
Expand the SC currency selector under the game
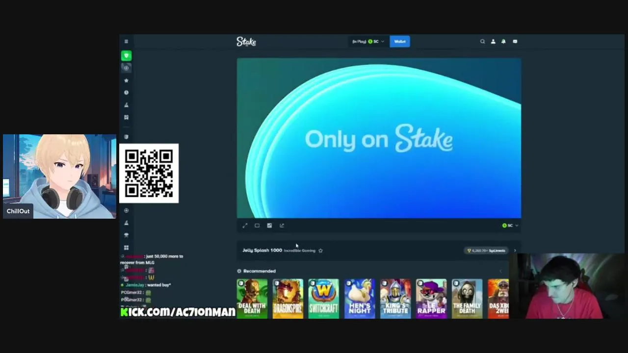coord(510,226)
